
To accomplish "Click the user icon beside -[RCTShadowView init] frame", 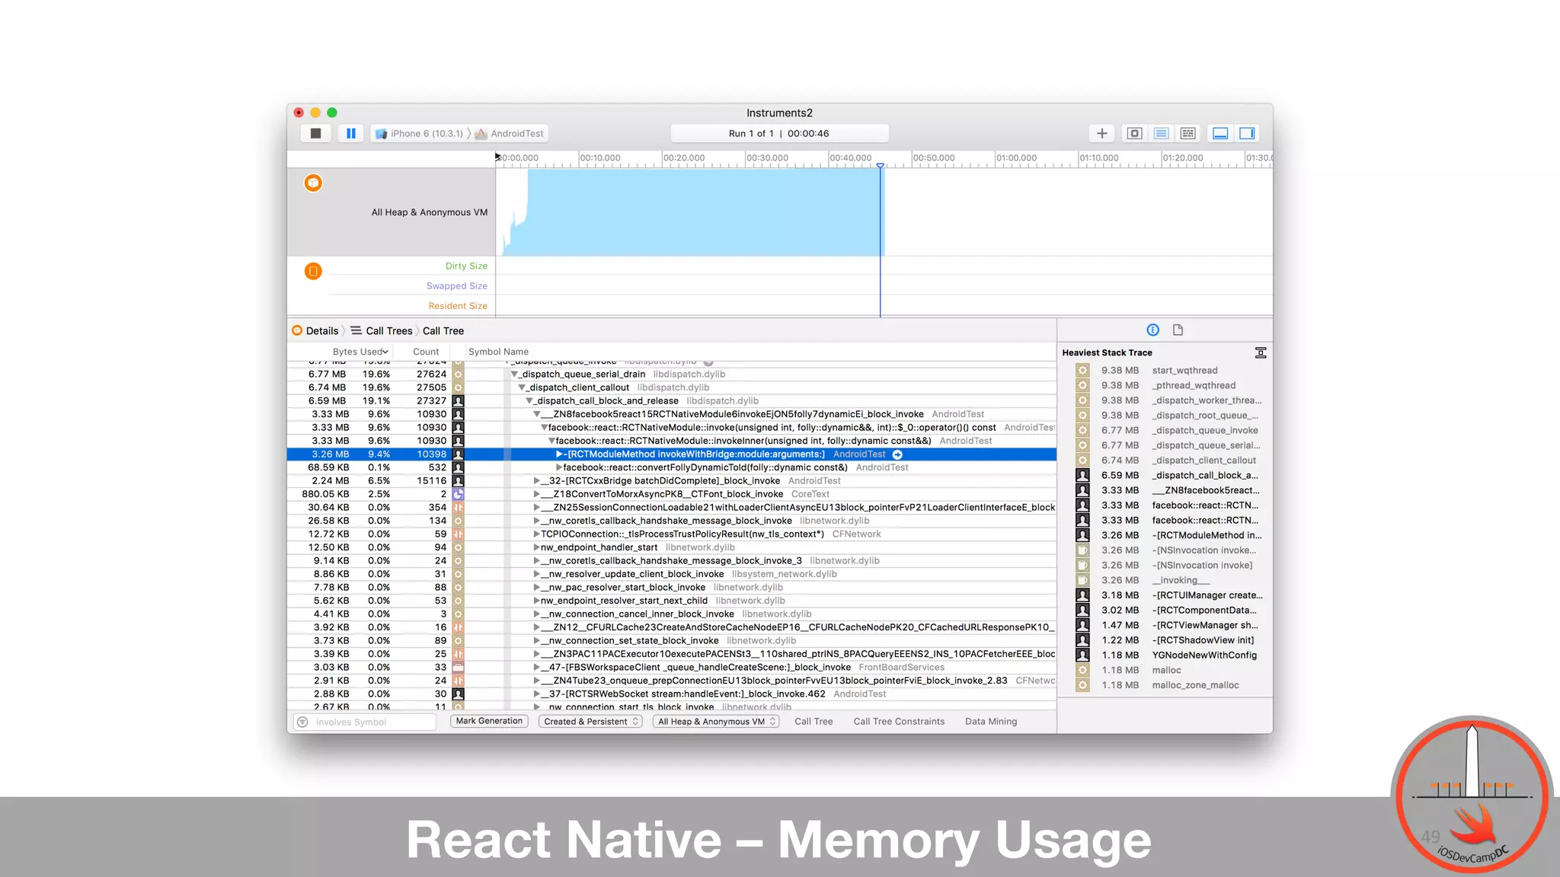I will (1082, 640).
